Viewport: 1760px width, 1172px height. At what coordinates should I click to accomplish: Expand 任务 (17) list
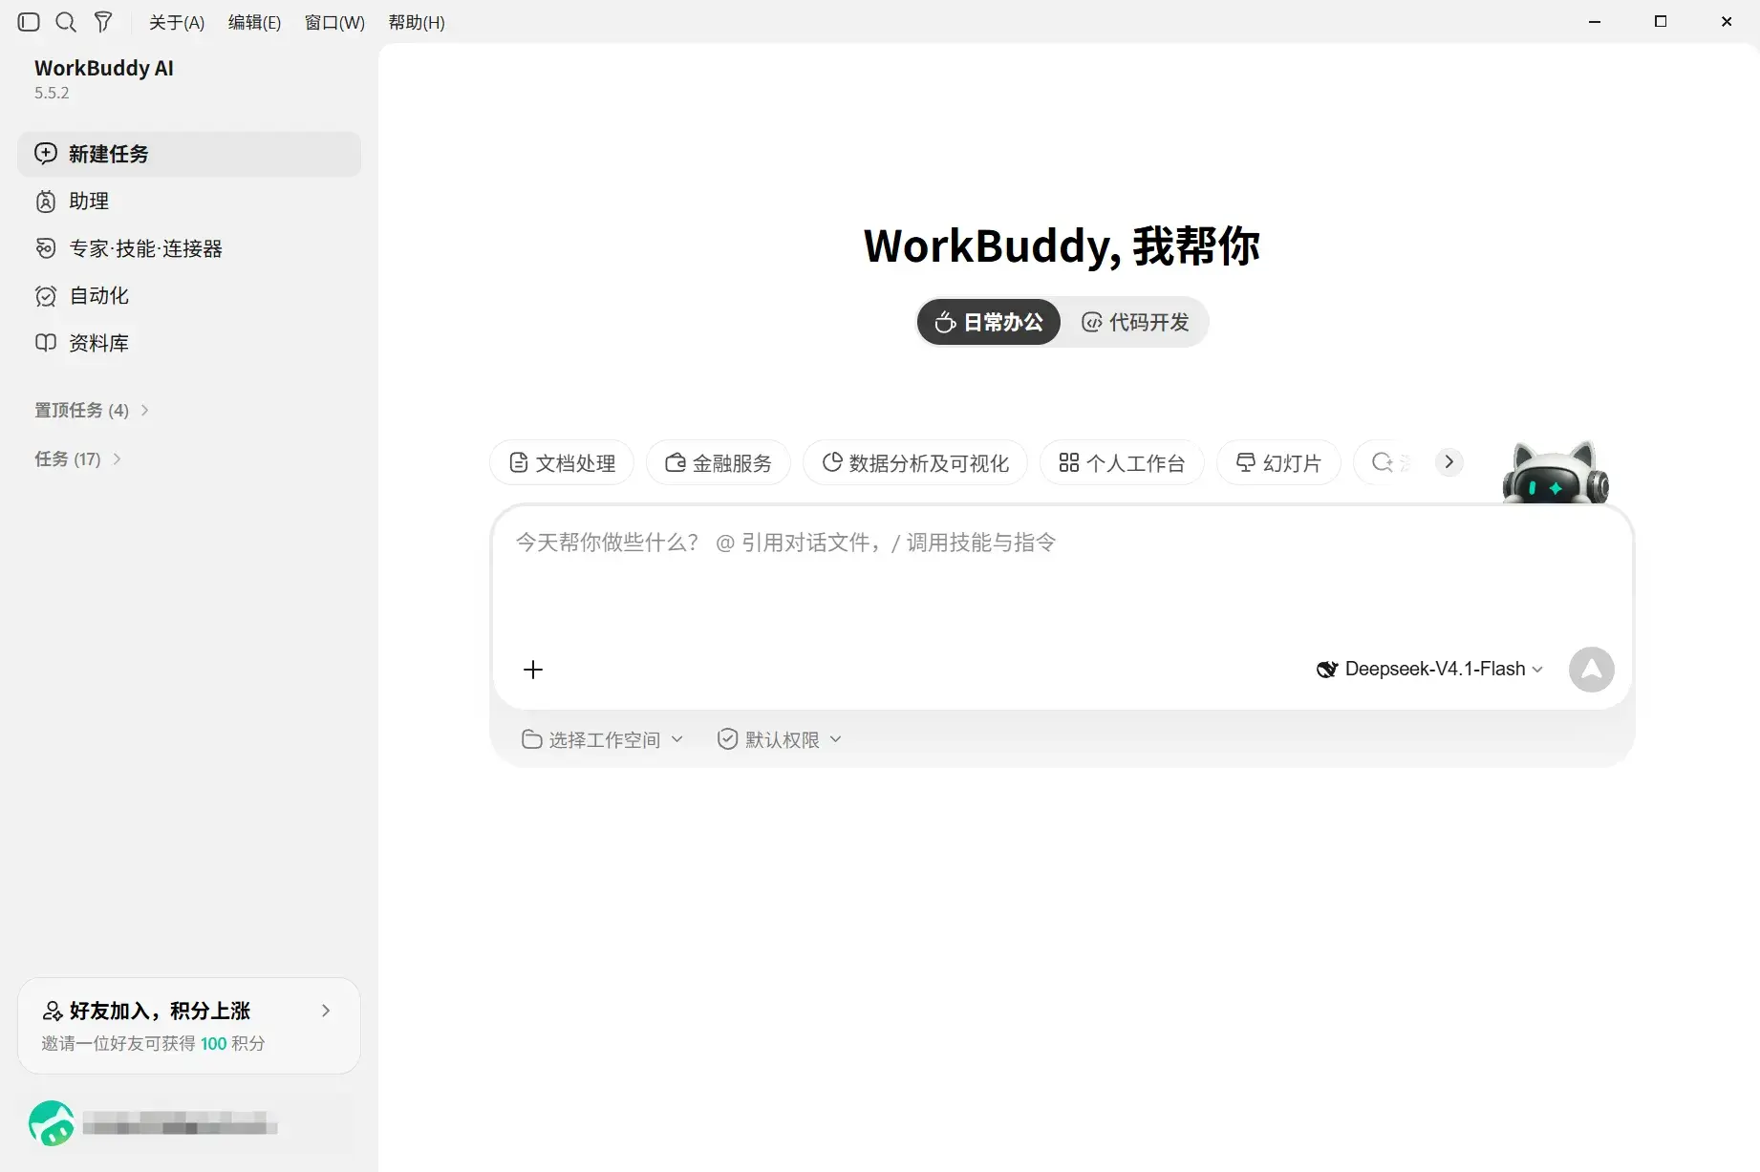[x=77, y=459]
